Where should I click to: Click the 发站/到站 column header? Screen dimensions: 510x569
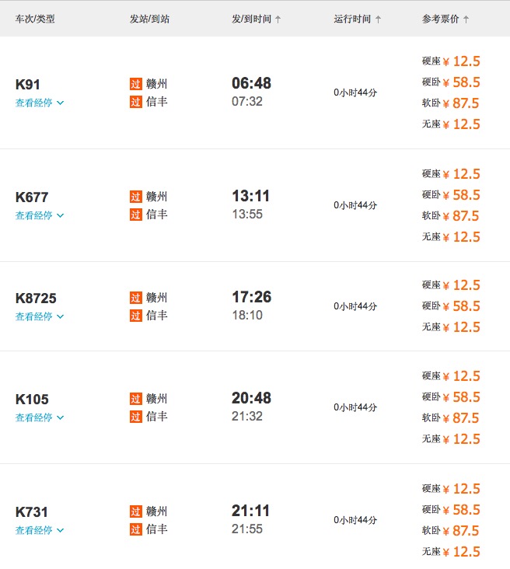point(149,19)
